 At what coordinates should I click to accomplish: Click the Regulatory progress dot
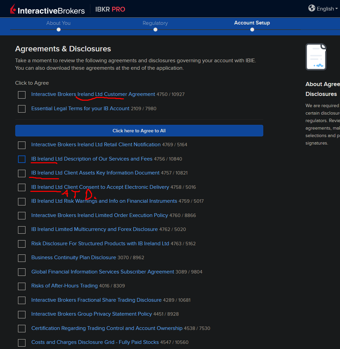click(x=155, y=30)
